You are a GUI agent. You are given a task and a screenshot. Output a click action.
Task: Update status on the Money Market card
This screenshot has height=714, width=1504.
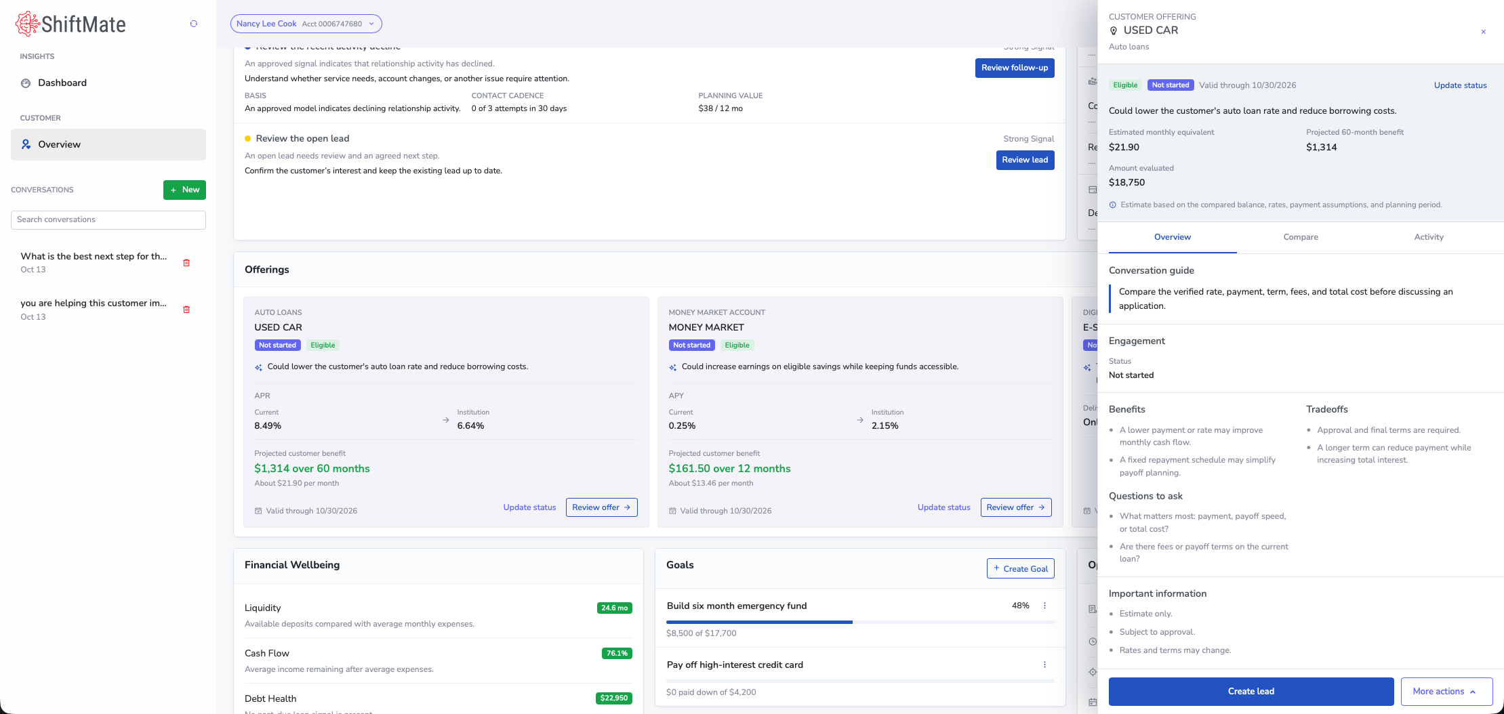pyautogui.click(x=943, y=507)
